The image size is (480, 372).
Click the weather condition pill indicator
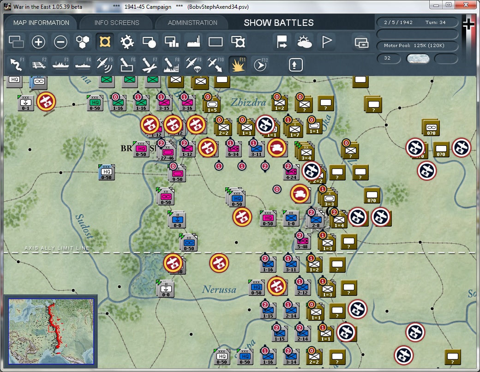(x=418, y=59)
